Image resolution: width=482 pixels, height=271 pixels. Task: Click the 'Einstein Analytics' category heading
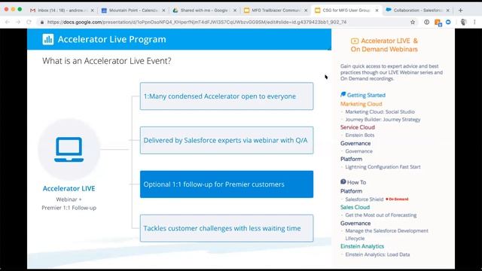tap(362, 246)
